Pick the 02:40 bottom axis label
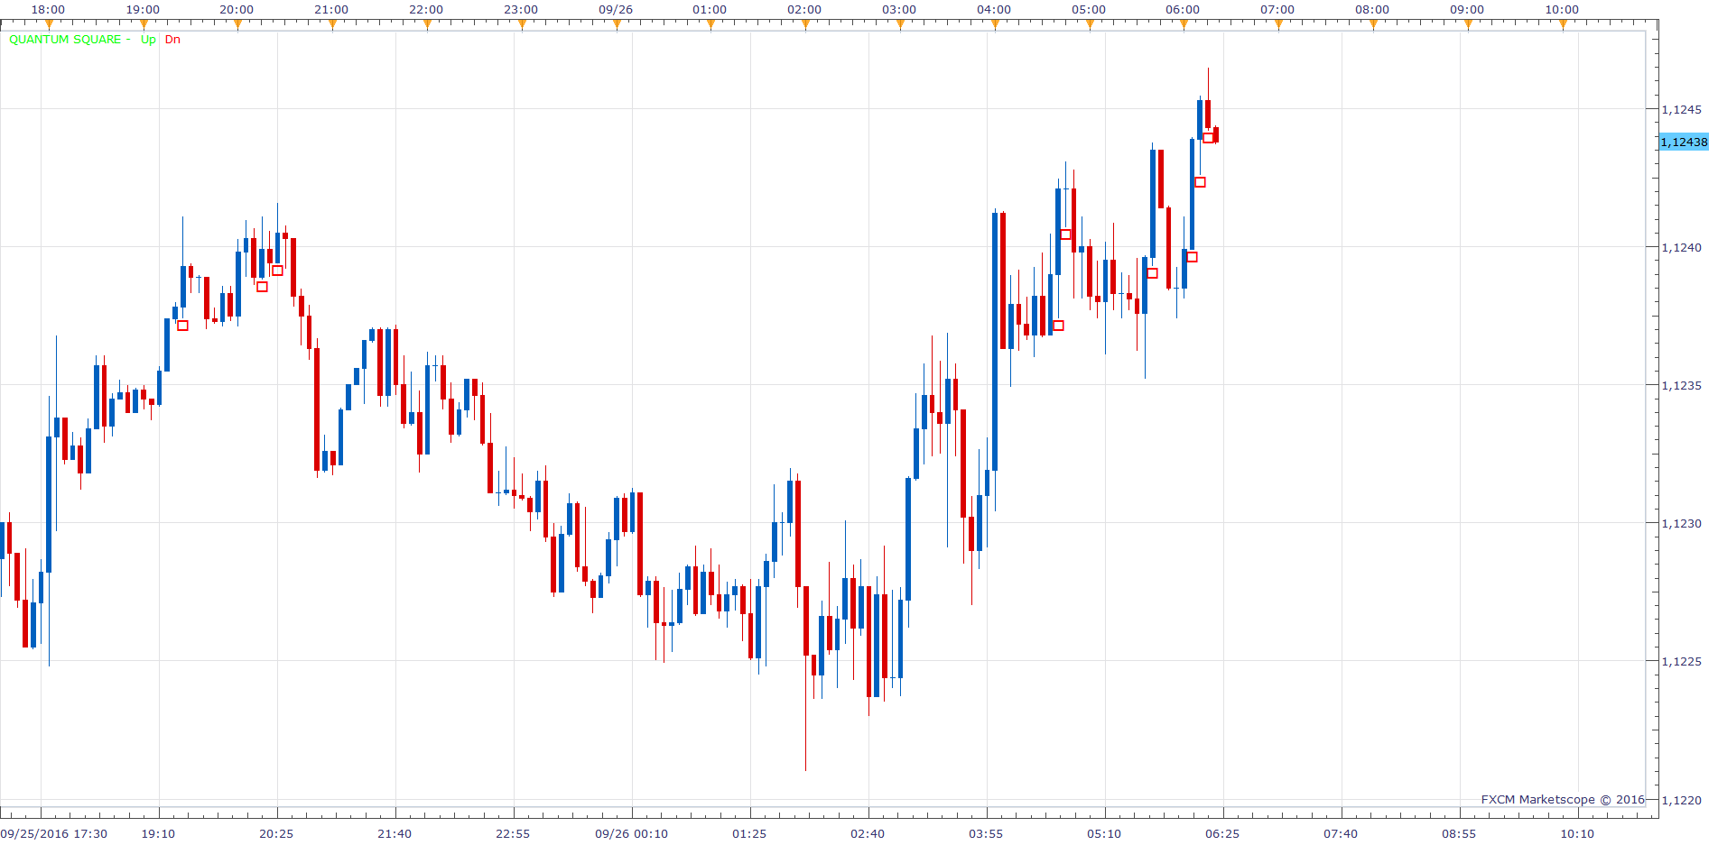This screenshot has height=845, width=1718. (868, 834)
